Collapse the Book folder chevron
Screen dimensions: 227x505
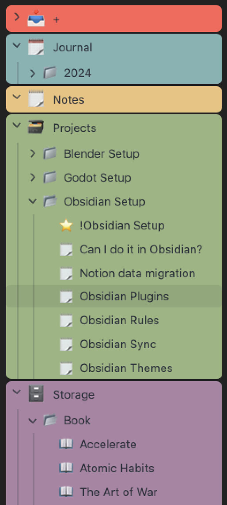(32, 420)
